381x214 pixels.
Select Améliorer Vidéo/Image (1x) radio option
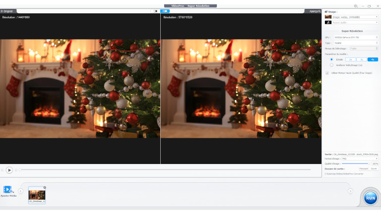(x=331, y=65)
